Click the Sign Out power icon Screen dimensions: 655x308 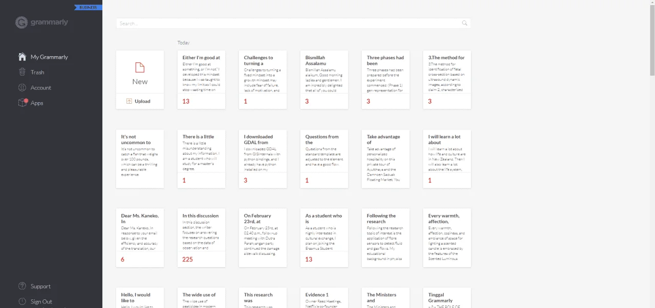pos(22,301)
